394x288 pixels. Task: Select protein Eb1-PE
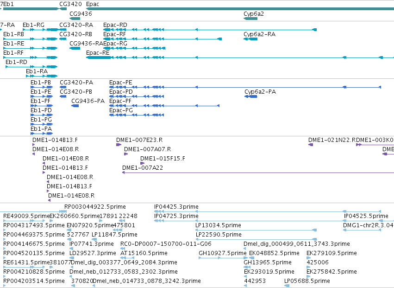click(41, 92)
